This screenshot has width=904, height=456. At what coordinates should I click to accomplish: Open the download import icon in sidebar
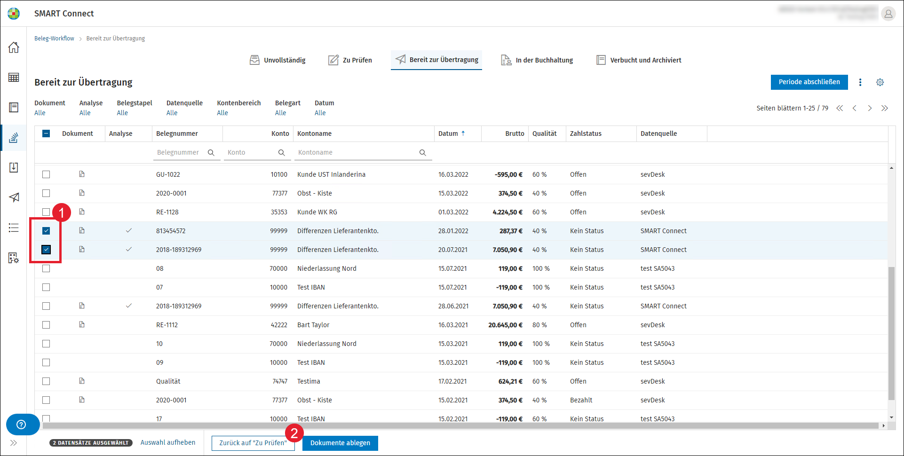point(14,167)
